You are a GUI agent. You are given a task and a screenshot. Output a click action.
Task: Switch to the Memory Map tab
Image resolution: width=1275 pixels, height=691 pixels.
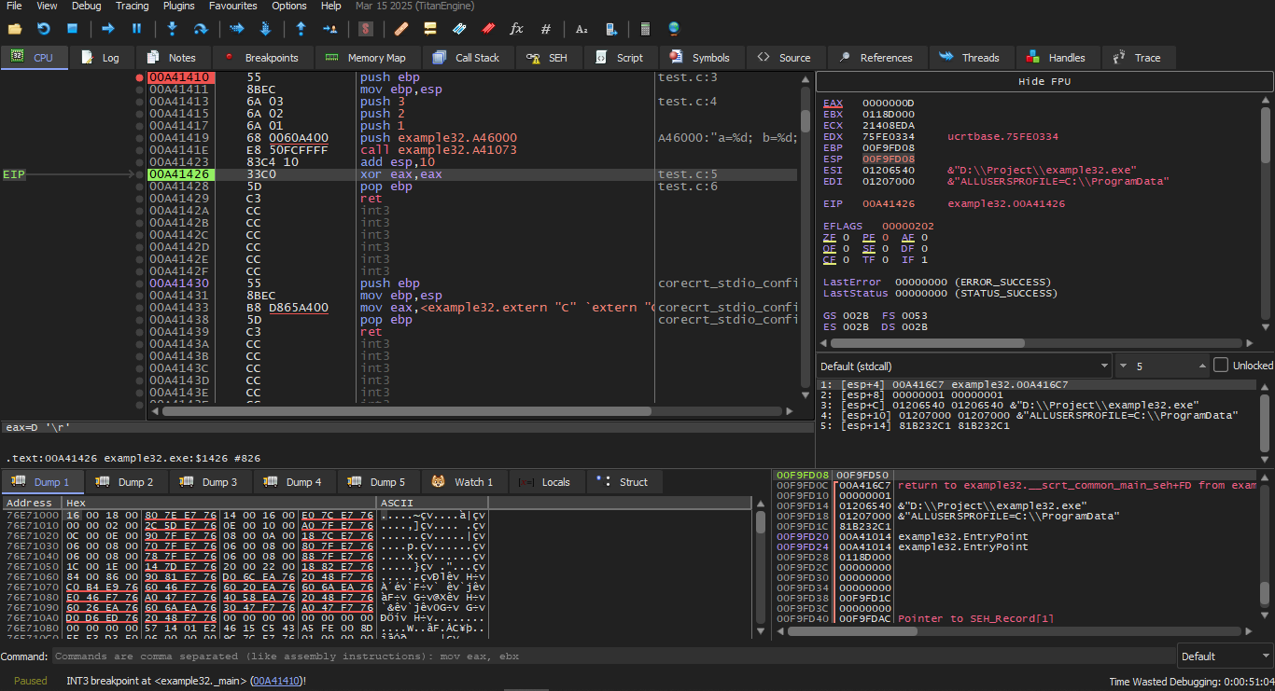pyautogui.click(x=368, y=58)
